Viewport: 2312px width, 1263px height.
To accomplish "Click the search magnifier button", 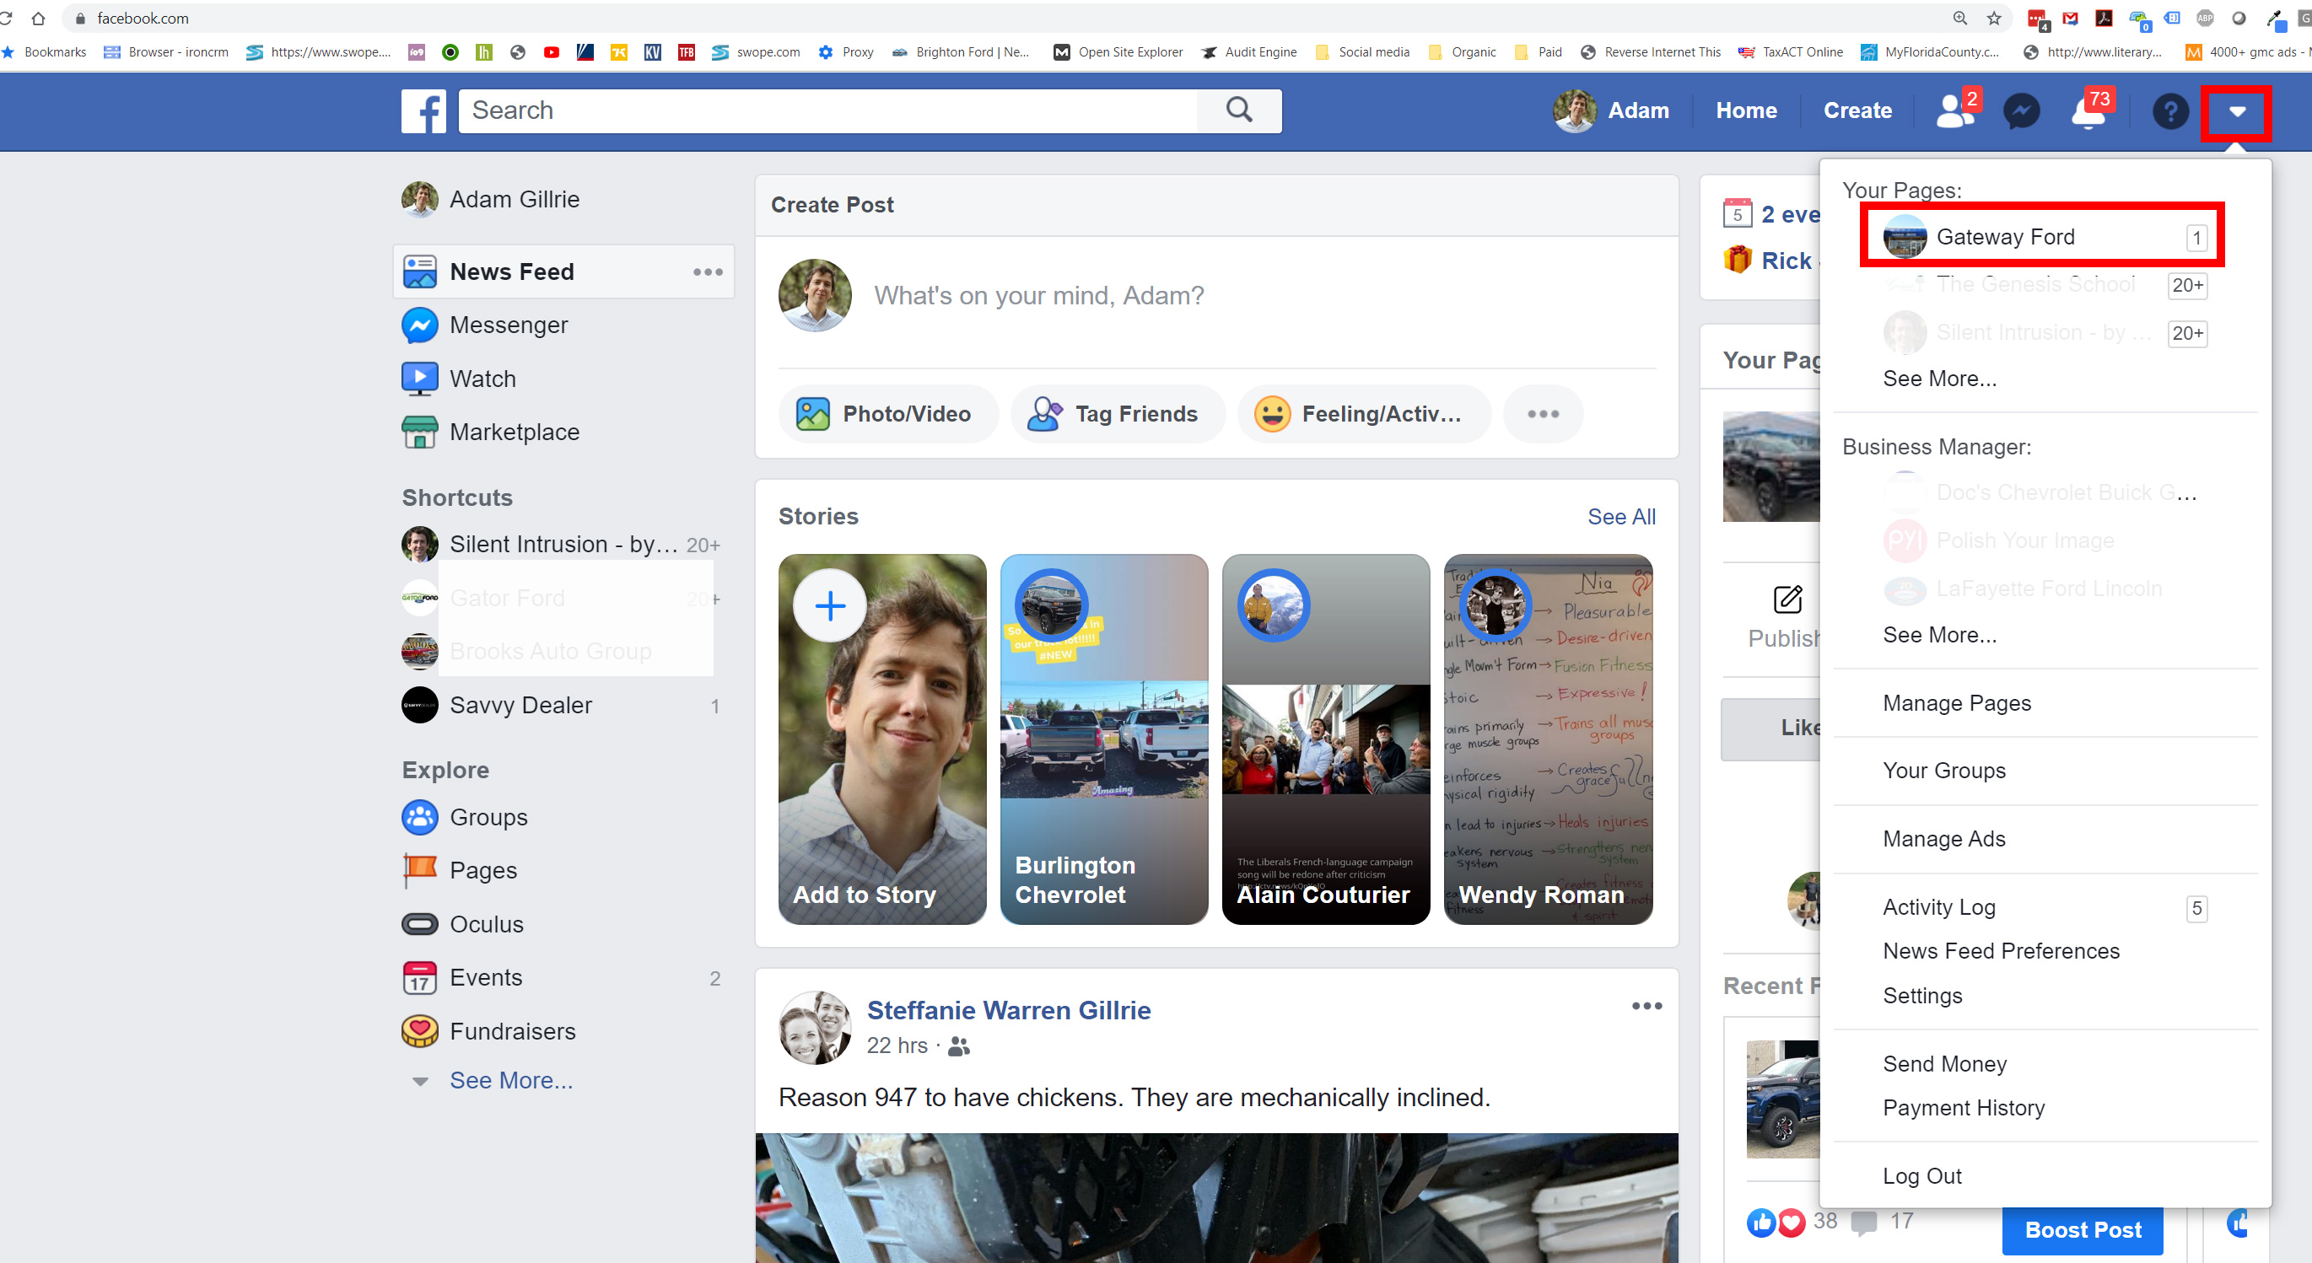I will (x=1238, y=110).
